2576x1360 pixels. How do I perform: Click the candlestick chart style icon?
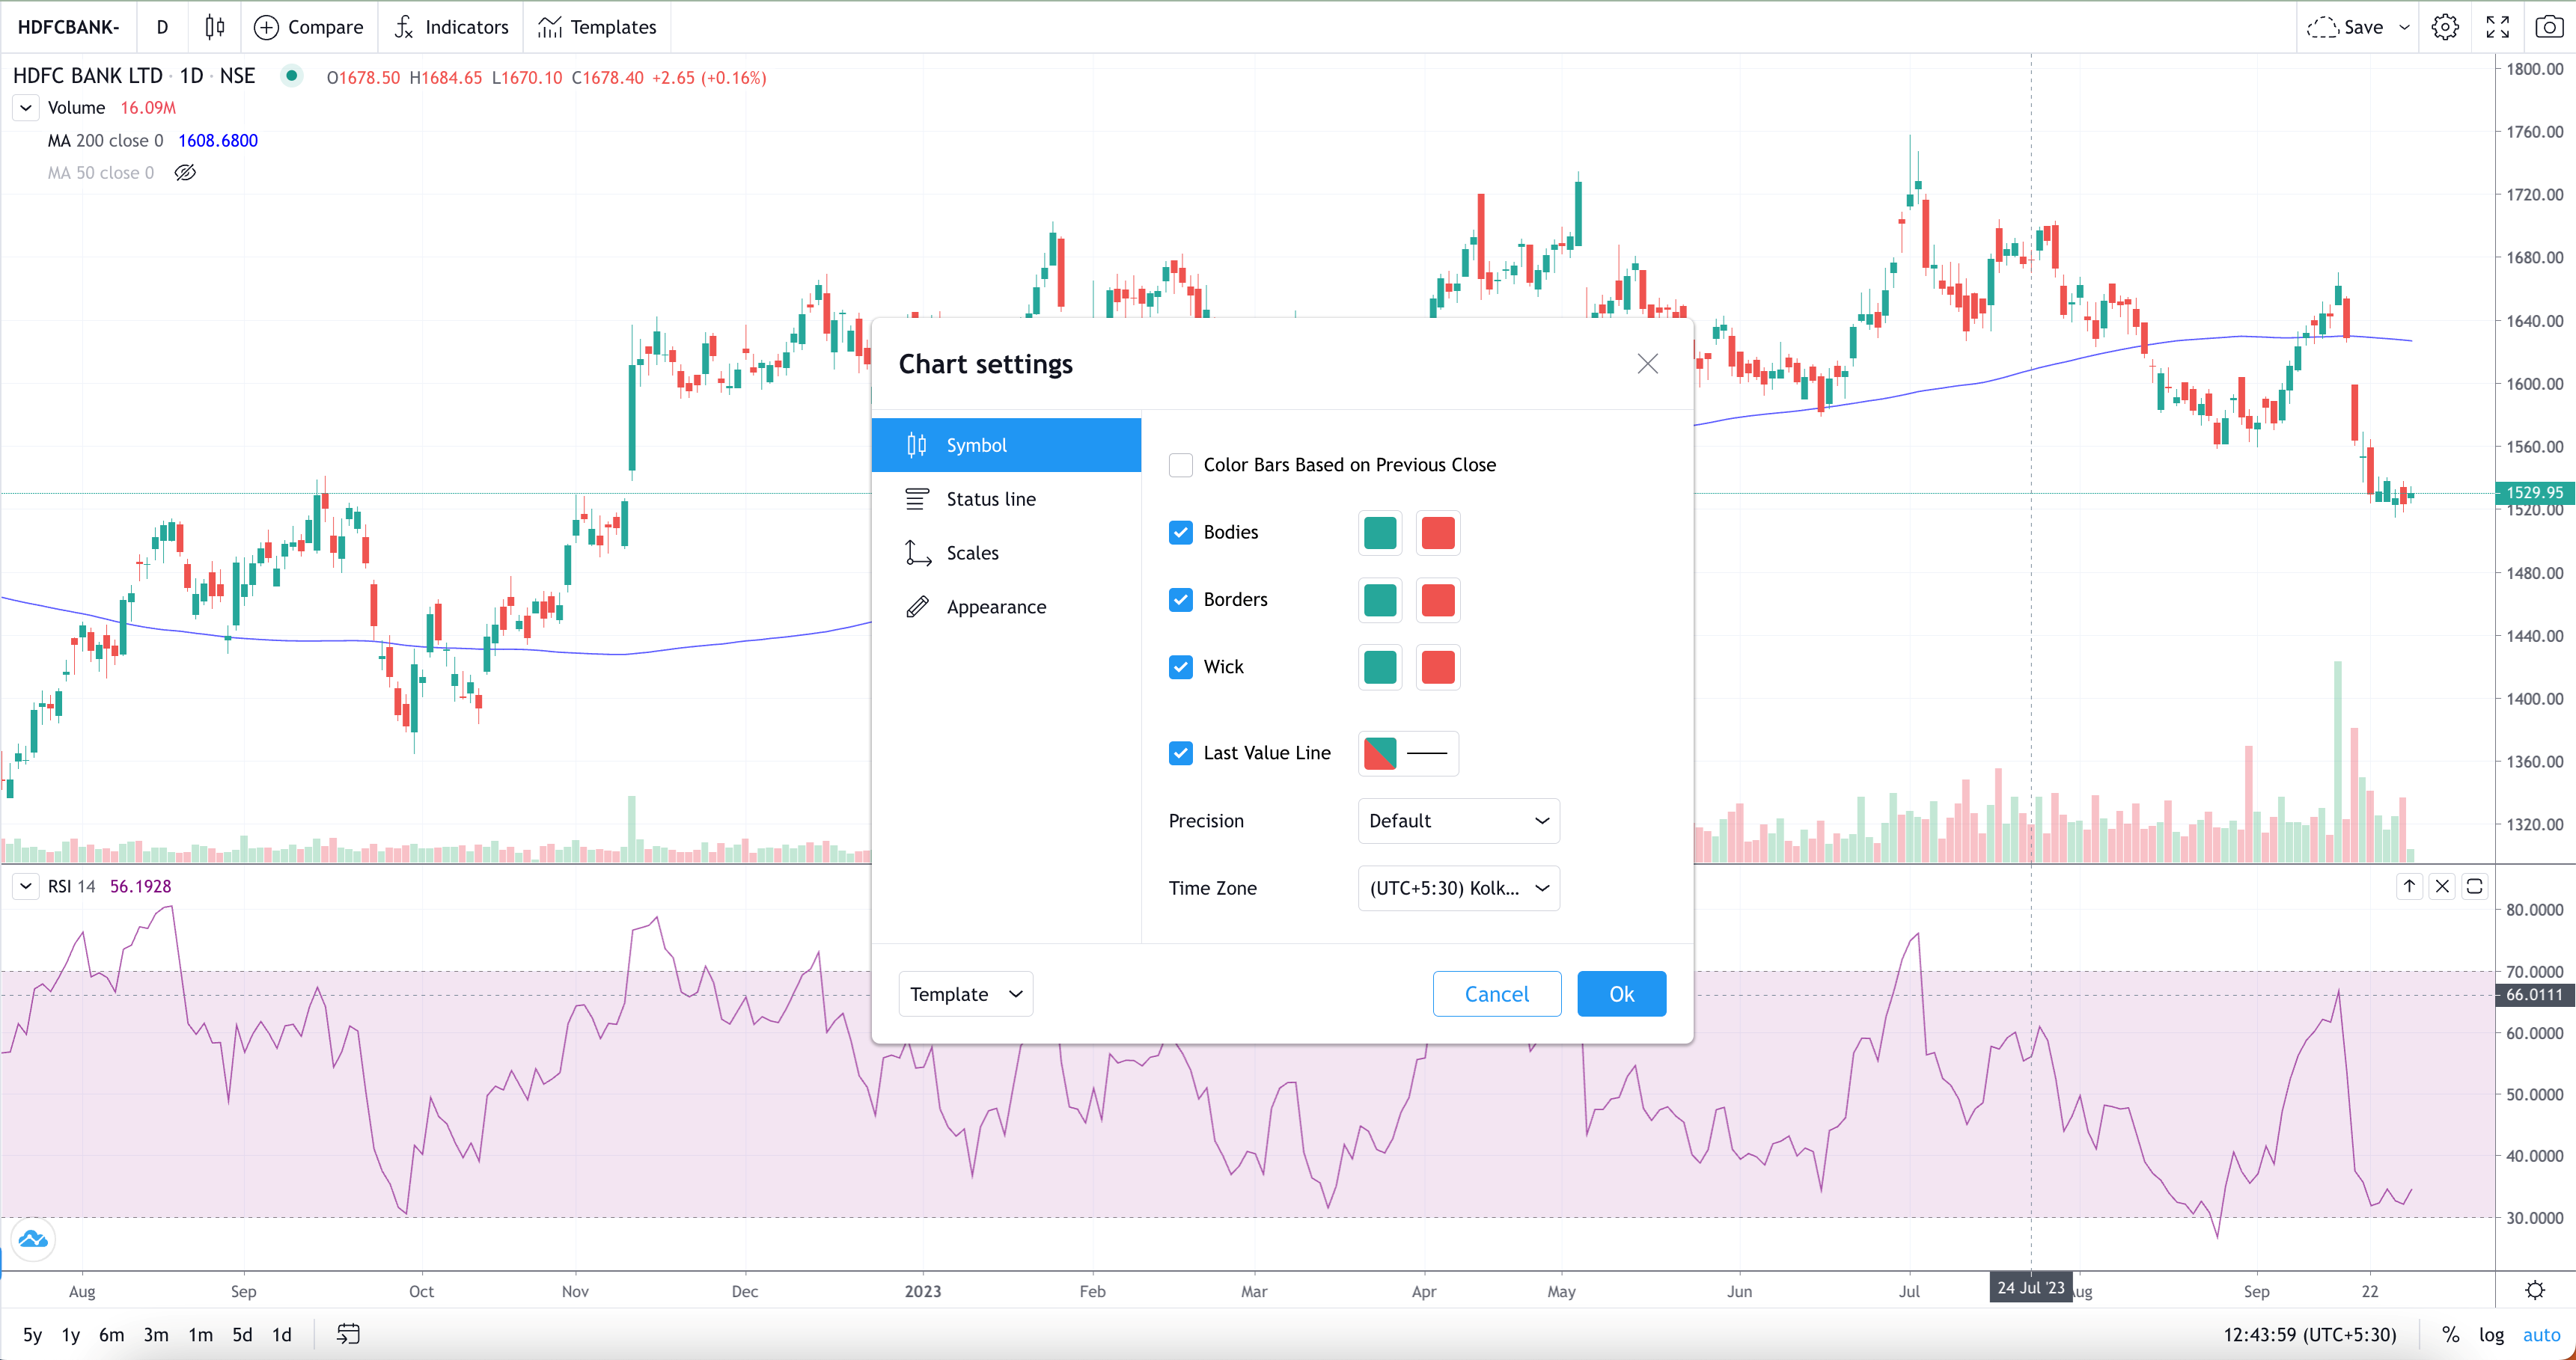[x=214, y=27]
